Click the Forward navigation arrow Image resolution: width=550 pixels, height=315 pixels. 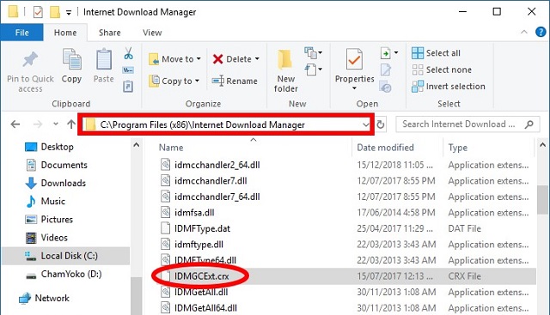[38, 124]
